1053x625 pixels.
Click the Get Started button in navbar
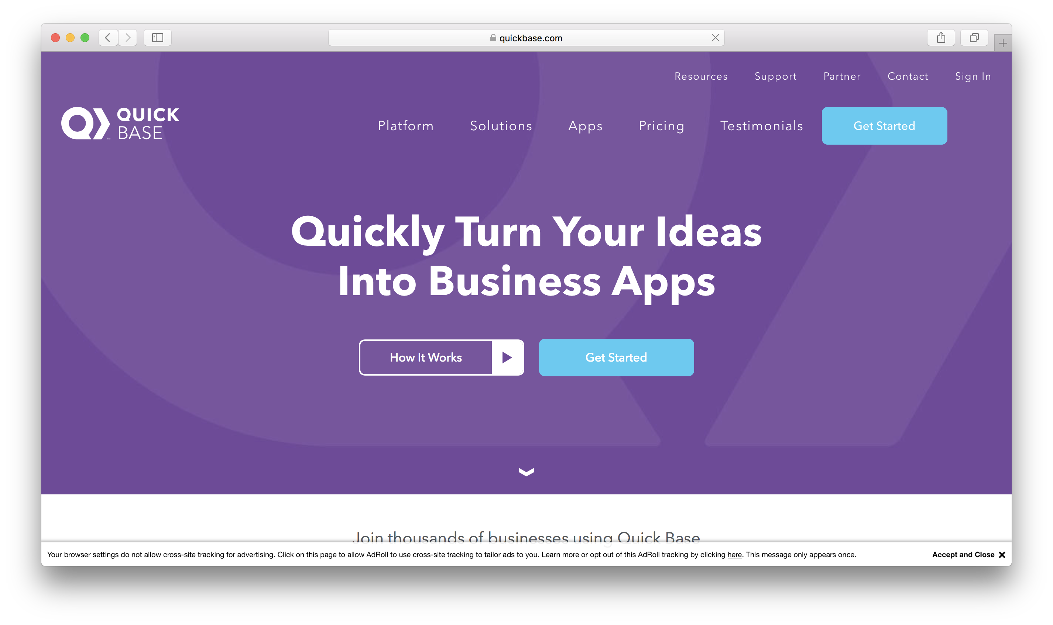[x=884, y=126]
